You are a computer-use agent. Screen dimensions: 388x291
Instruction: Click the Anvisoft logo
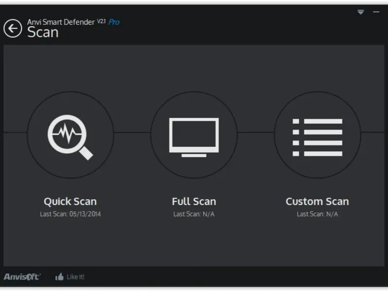[22, 276]
